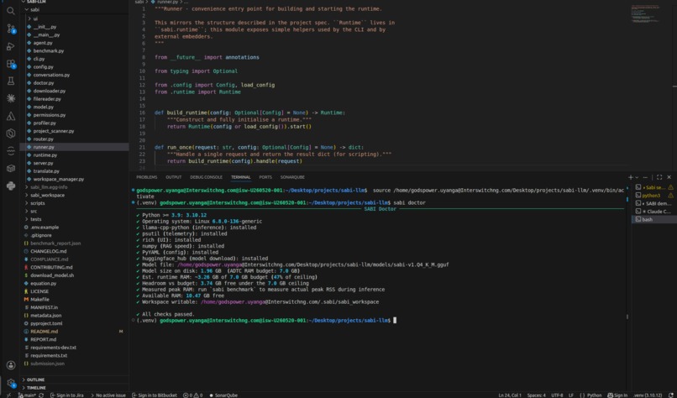Switch to the OUTPUT tab

click(x=174, y=177)
